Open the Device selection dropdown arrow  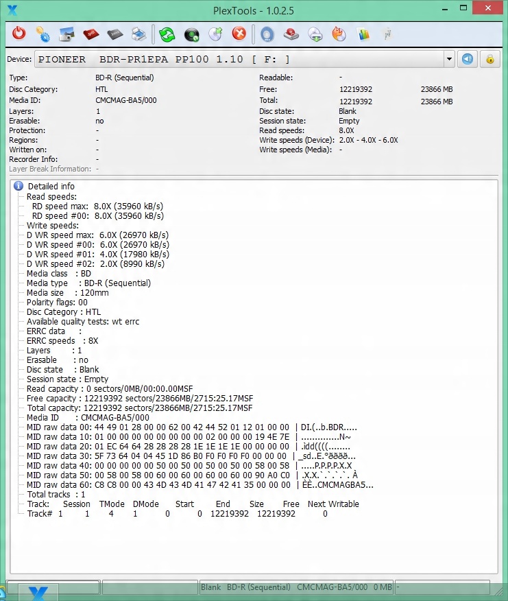449,60
